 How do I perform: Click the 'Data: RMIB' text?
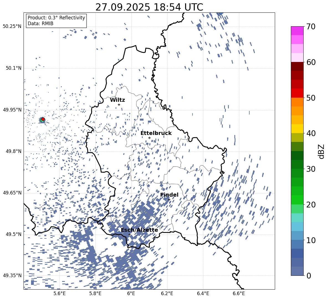pyautogui.click(x=40, y=24)
